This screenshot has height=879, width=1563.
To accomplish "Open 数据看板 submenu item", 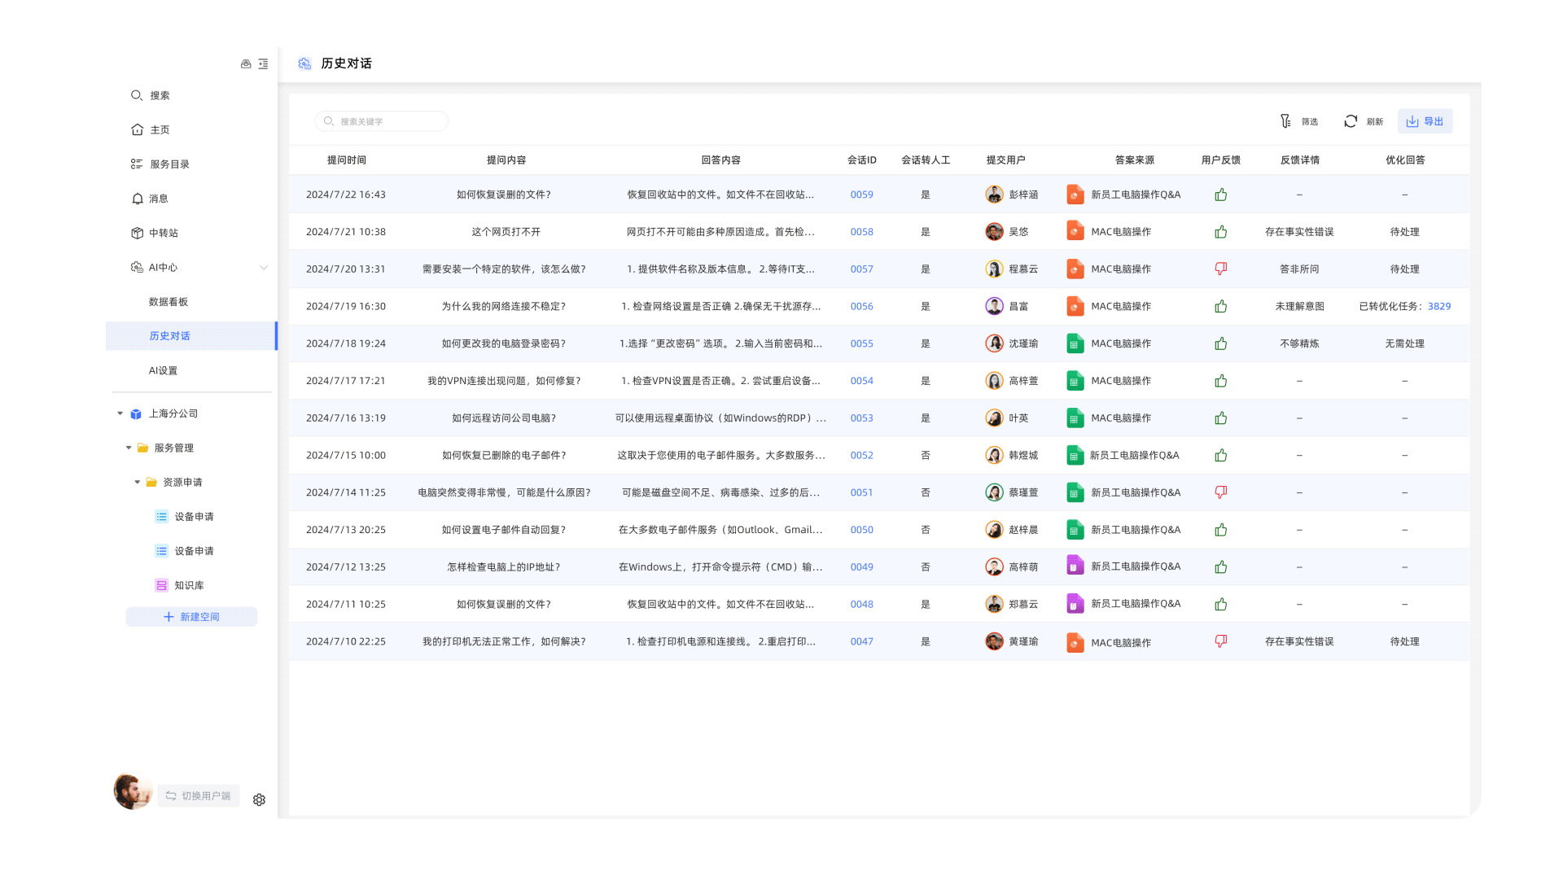I will 169,302.
